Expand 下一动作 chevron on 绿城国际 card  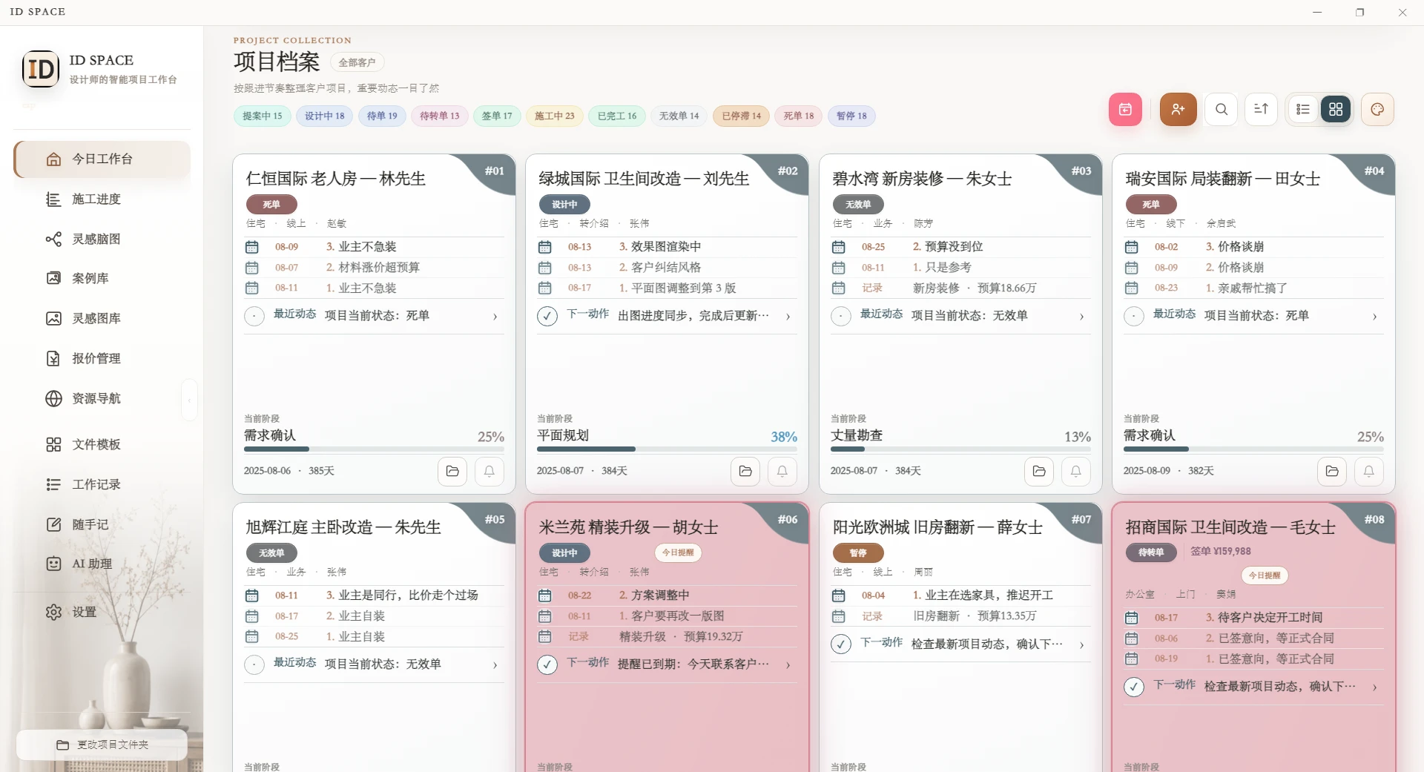788,317
